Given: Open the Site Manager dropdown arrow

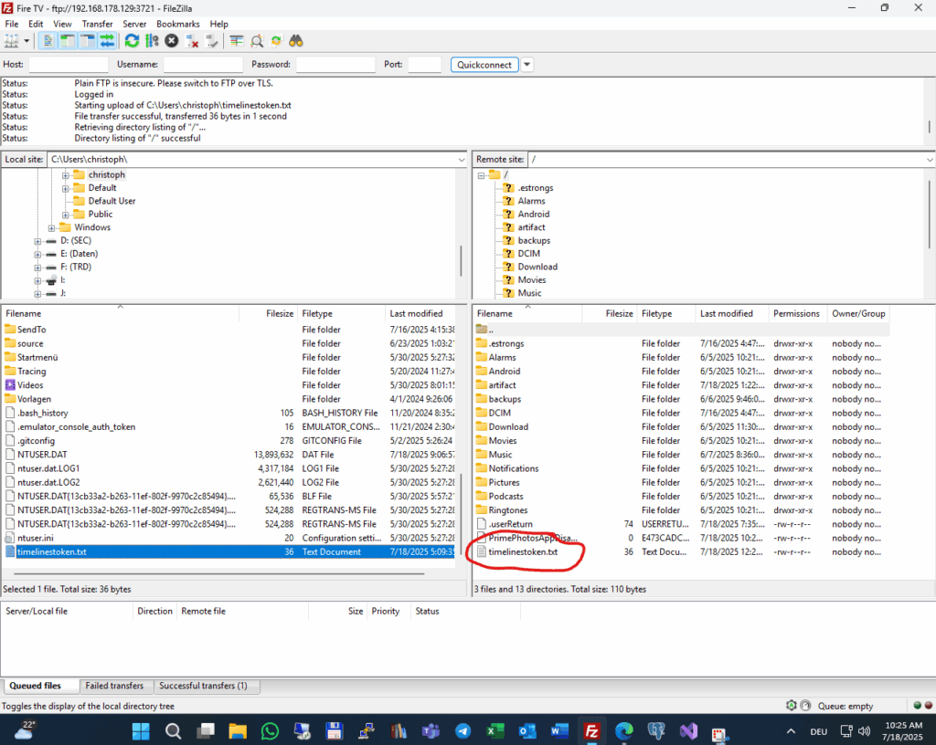Looking at the screenshot, I should click(27, 41).
